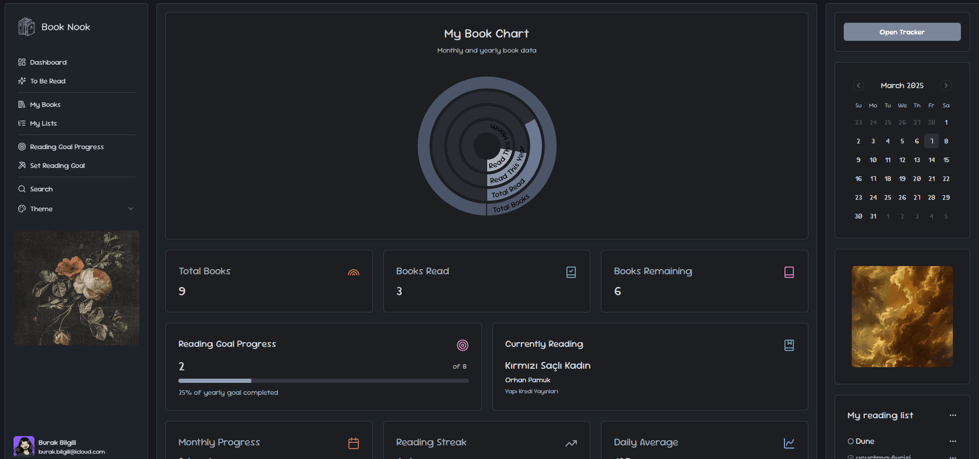Viewport: 979px width, 459px height.
Task: Open options menu for My reading list
Action: [952, 415]
